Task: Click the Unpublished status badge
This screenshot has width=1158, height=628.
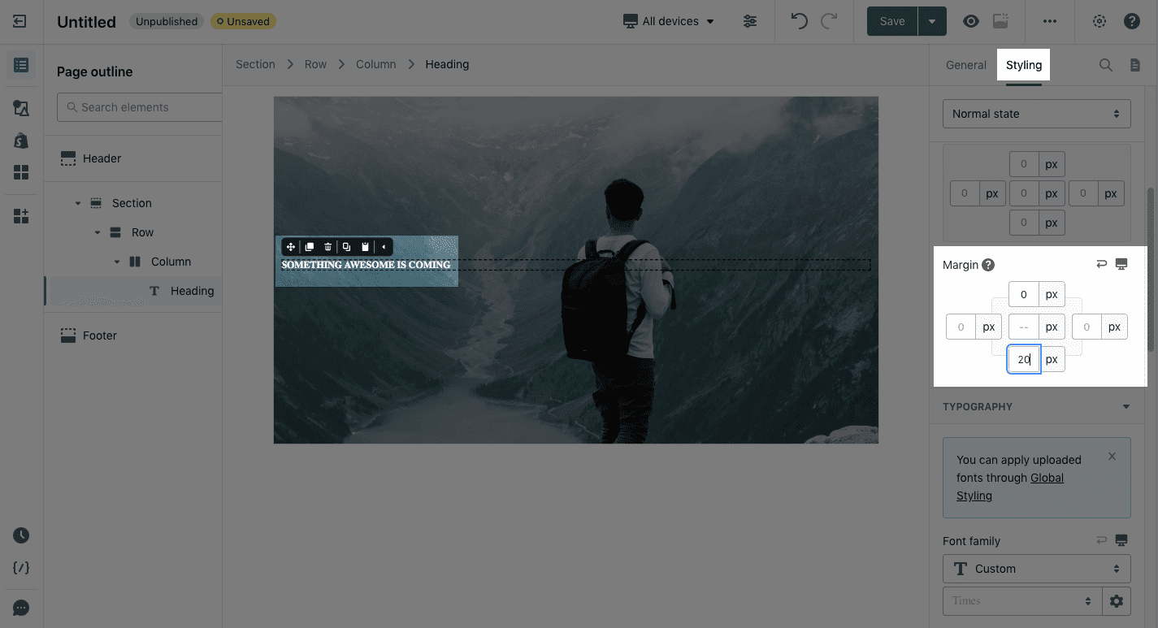Action: [167, 22]
